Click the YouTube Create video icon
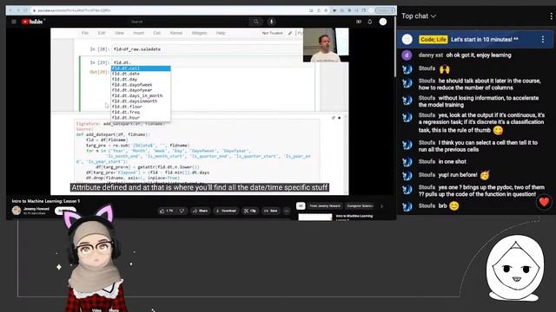Viewport: 556px width, 312px height. (x=359, y=22)
